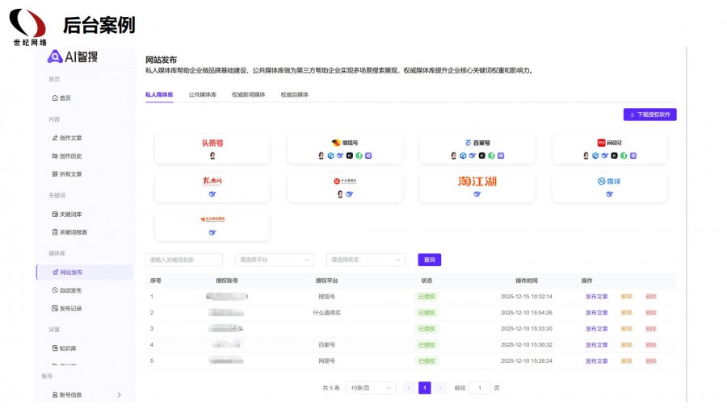Click the 下载授权软件 button

coord(649,114)
